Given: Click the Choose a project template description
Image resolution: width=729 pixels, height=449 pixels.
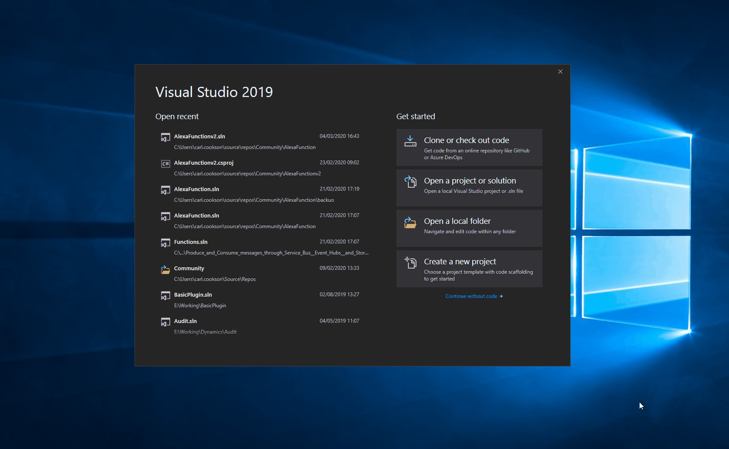Looking at the screenshot, I should coord(478,275).
